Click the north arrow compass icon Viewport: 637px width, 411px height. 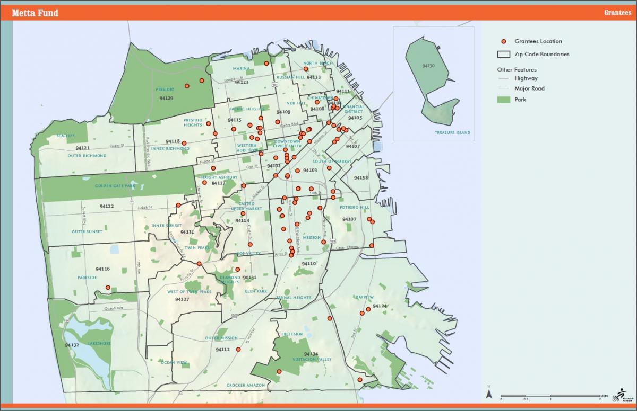coord(490,393)
